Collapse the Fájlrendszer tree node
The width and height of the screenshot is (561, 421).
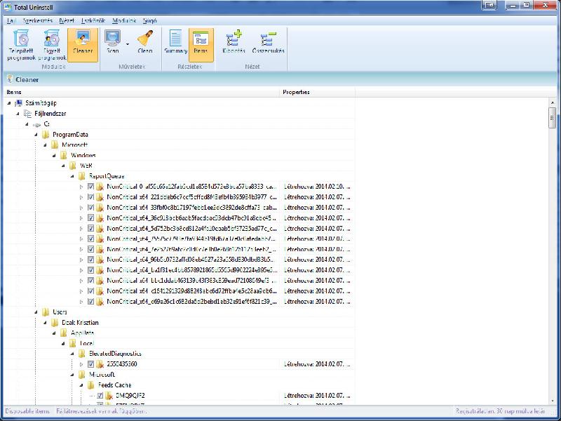tap(18, 114)
